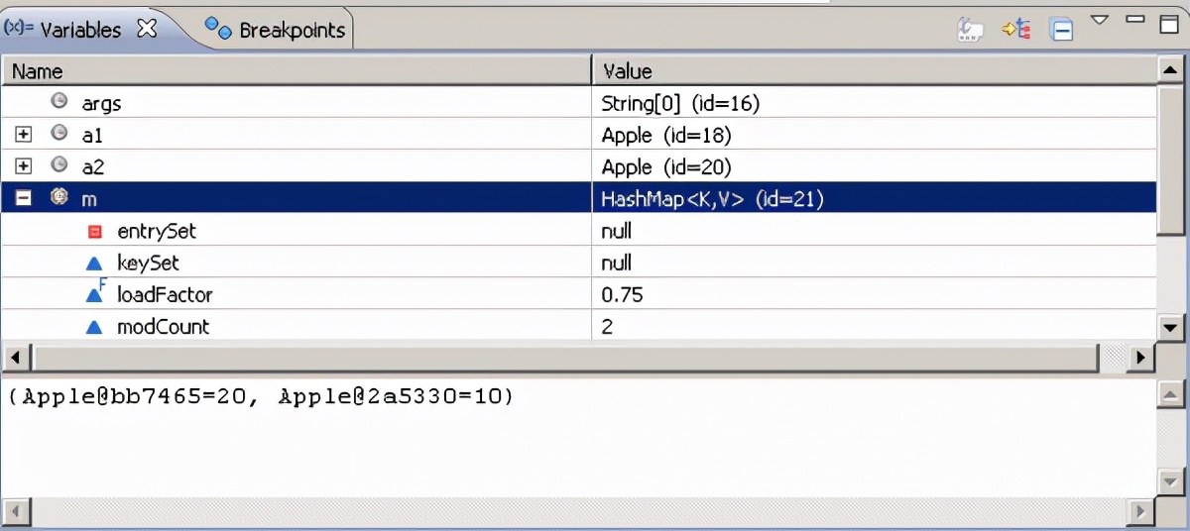
Task: Click the Value column header
Action: coord(874,71)
